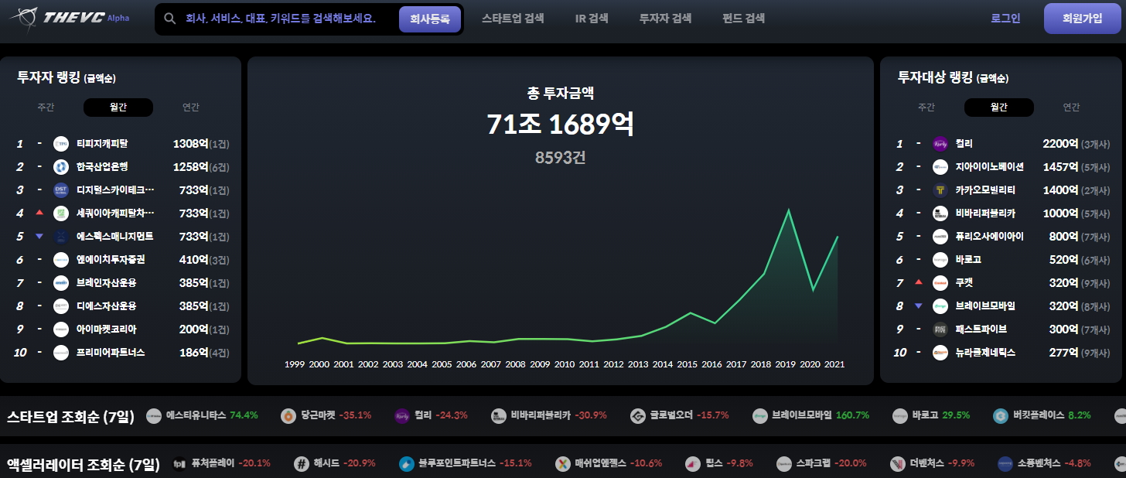Open the 퓨리오사에이아이 logo icon
The height and width of the screenshot is (478, 1126).
pos(940,237)
